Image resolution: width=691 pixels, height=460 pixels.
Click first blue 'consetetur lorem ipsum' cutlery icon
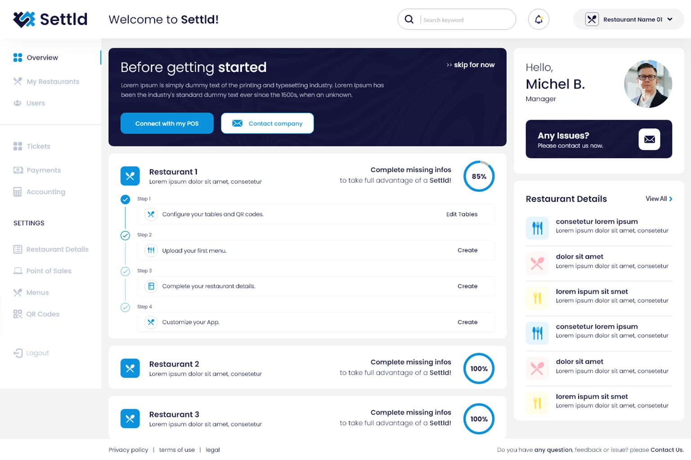pyautogui.click(x=537, y=228)
